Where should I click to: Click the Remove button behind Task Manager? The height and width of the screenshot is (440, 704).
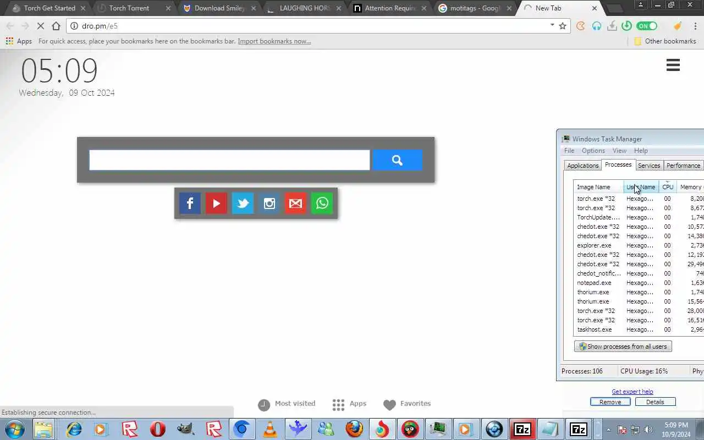pyautogui.click(x=610, y=402)
